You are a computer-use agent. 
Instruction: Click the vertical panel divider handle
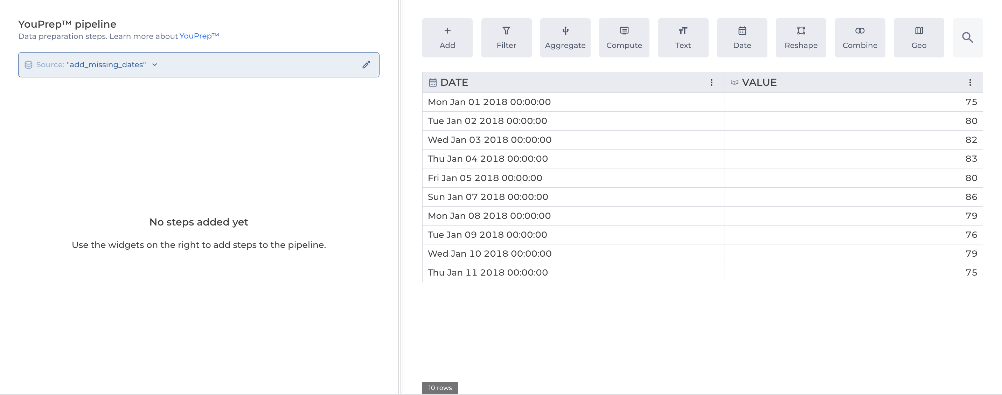[401, 197]
